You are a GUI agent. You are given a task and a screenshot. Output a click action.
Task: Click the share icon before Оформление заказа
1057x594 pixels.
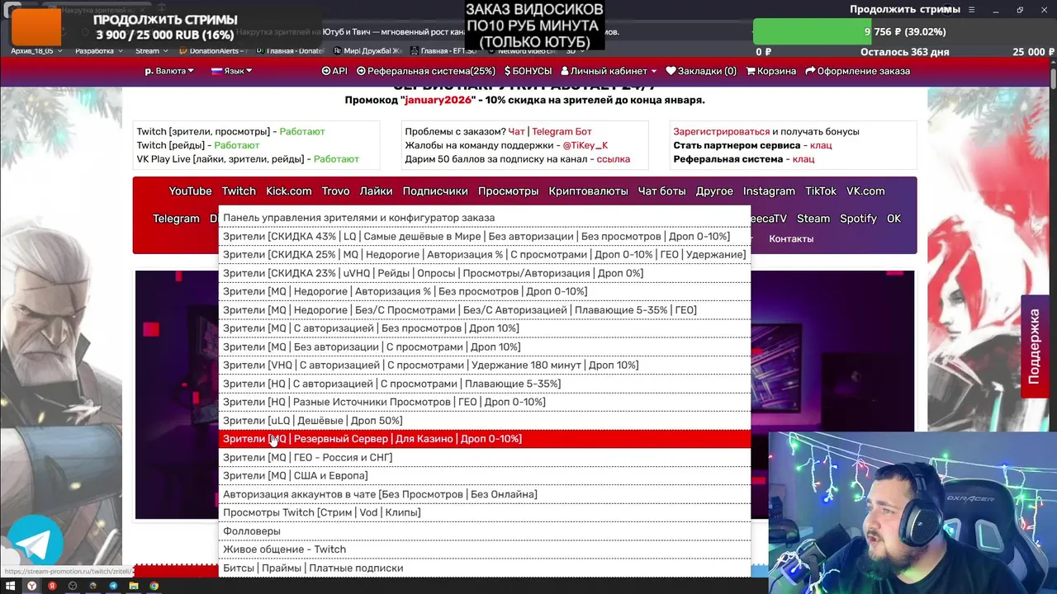coord(810,71)
